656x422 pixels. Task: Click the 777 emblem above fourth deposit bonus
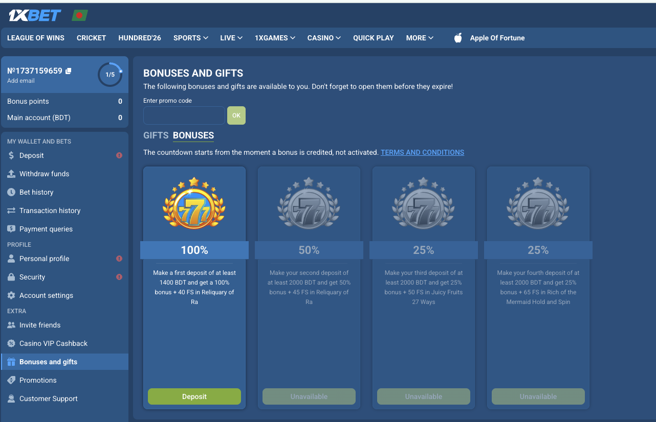(x=538, y=204)
